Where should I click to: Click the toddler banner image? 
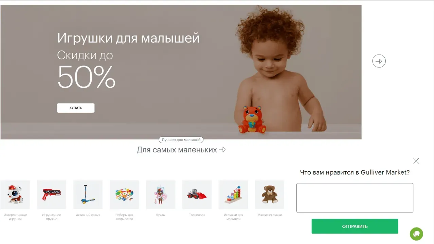coord(181,72)
